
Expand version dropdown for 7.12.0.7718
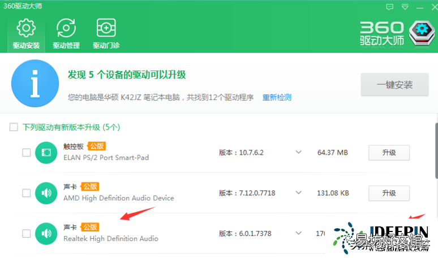pos(299,193)
